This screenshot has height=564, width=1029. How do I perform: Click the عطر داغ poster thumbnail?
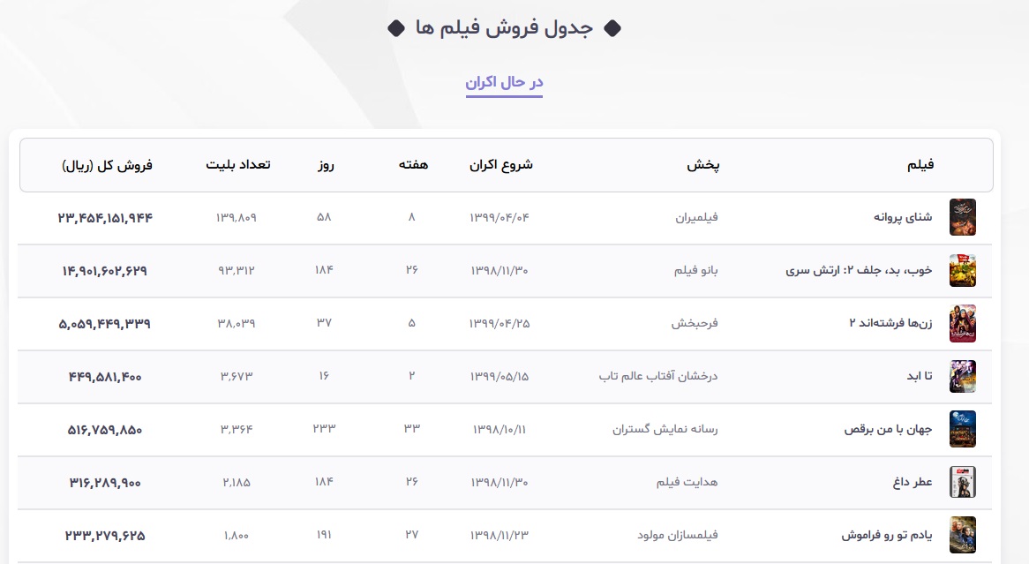[x=962, y=482]
